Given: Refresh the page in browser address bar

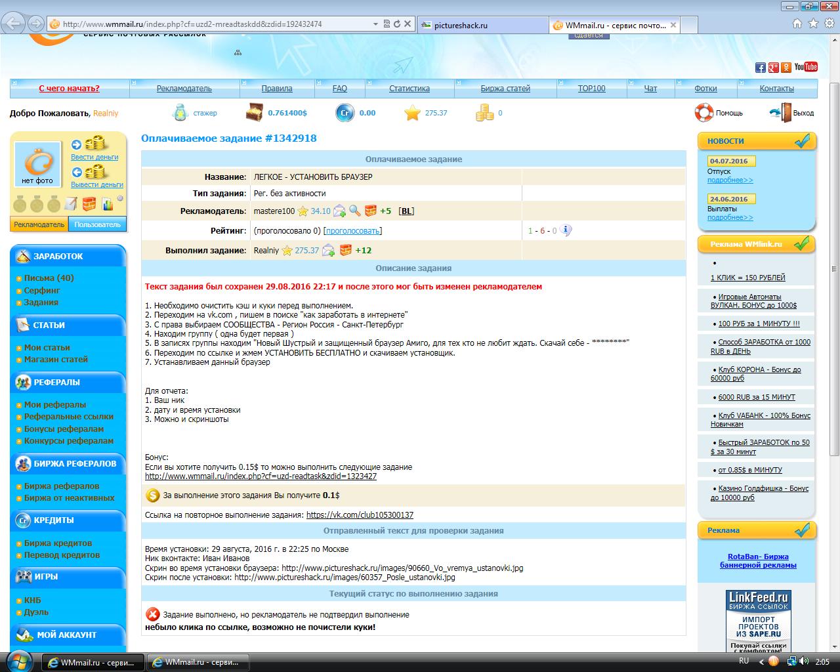Looking at the screenshot, I should (396, 24).
